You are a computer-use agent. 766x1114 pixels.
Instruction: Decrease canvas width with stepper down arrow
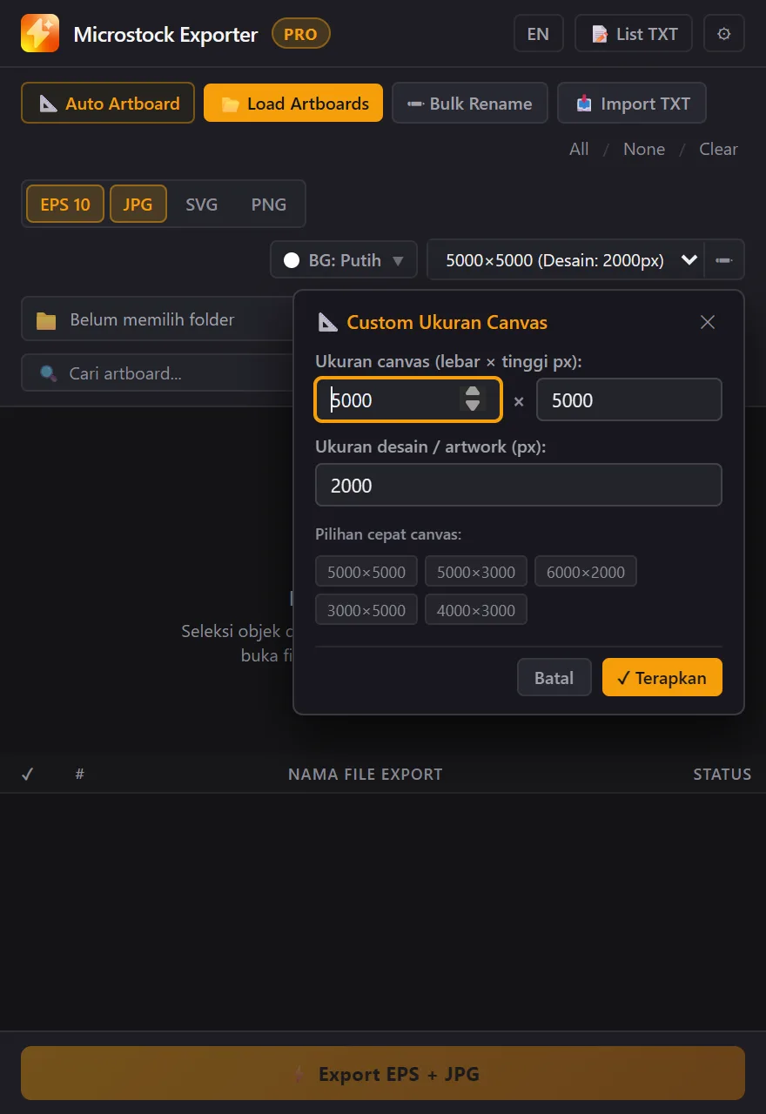coord(473,406)
